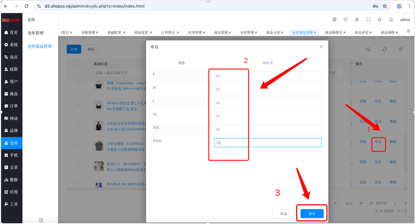The width and height of the screenshot is (415, 224).
Task: Select 品牌 in the left sidebar
Action: (11, 130)
